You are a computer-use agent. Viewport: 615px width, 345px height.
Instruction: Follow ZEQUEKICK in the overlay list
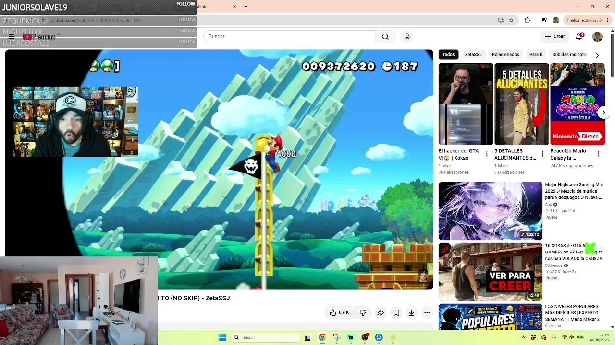186,20
